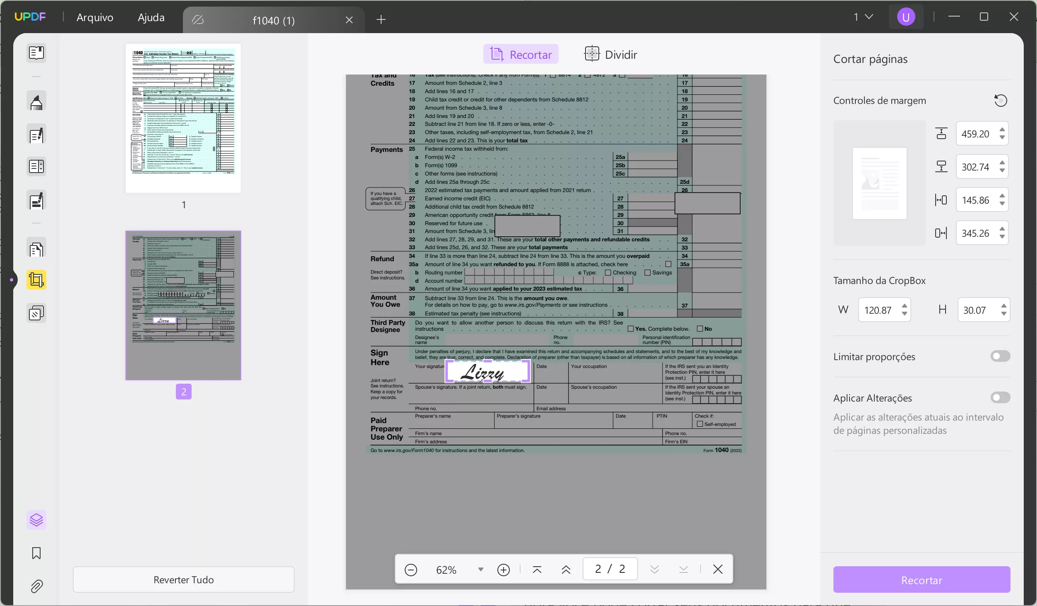Screen dimensions: 1037x606
Task: Open the bookmark panel icon
Action: (x=36, y=553)
